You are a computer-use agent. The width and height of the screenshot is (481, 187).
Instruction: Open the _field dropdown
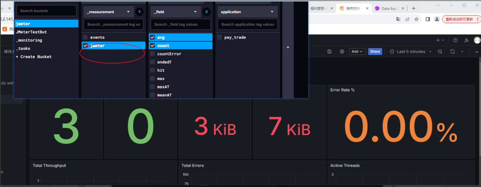[176, 12]
